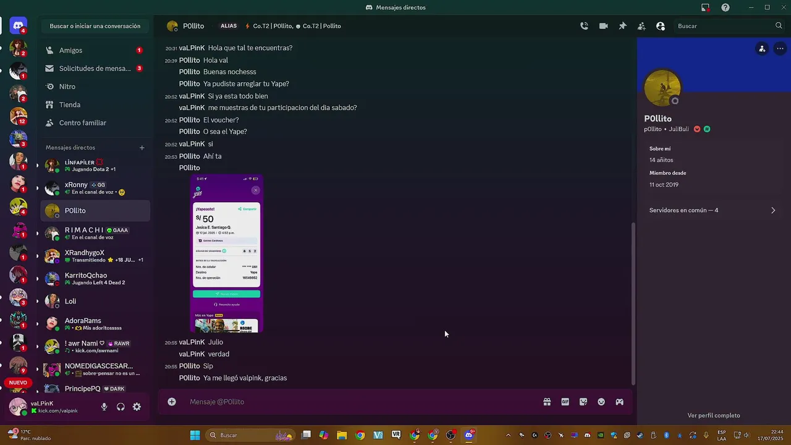Open Discord taskbar icon
Viewport: 791px width, 445px height.
click(x=469, y=435)
